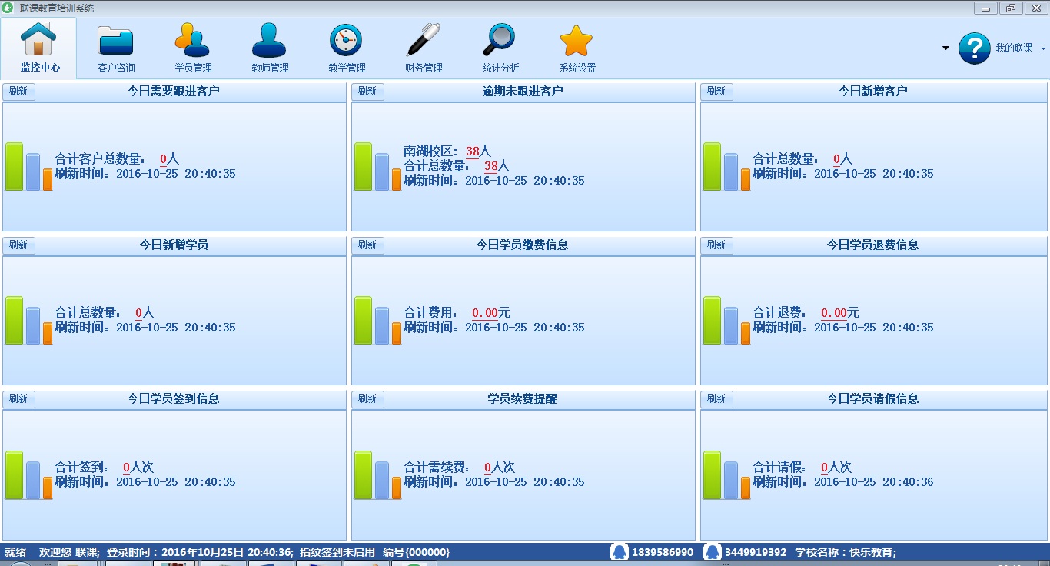
Task: Open the 教师管理 teacher management module
Action: coord(268,46)
